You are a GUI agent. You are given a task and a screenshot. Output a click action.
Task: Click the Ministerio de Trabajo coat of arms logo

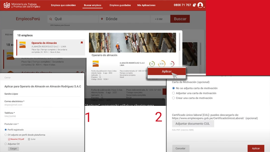coord(7,5)
